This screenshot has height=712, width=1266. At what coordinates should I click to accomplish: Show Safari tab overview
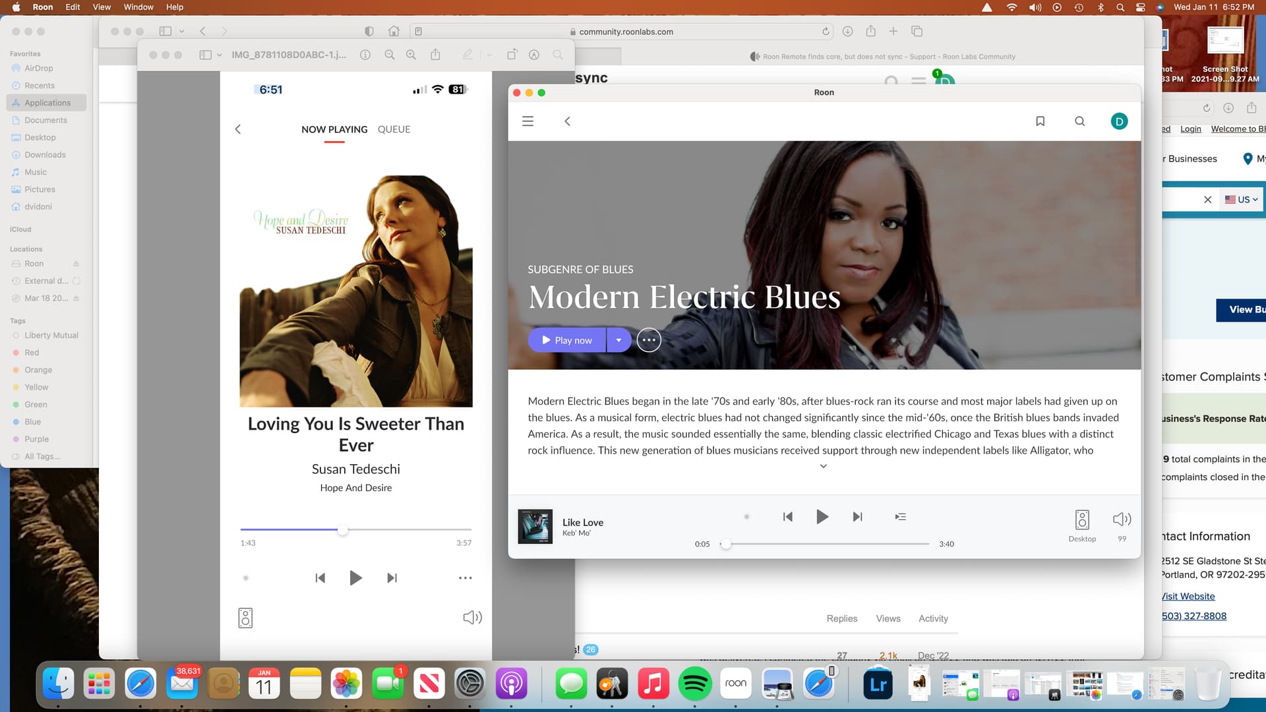coord(917,31)
